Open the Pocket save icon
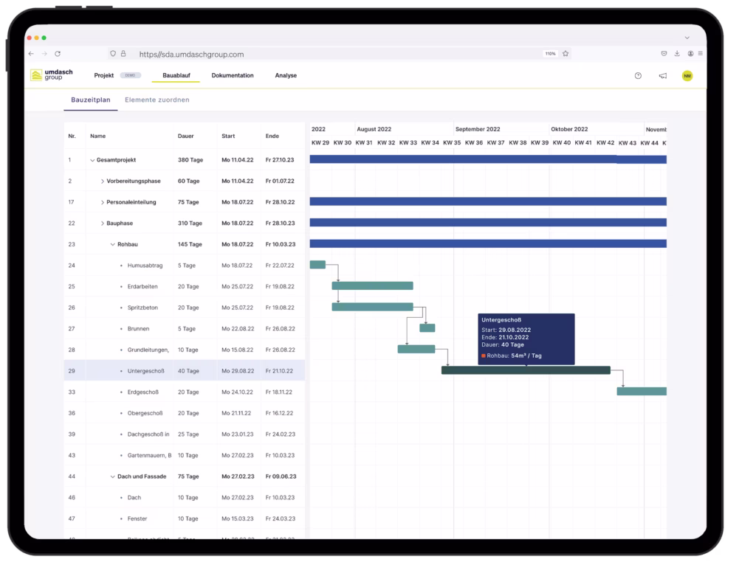 (x=664, y=53)
